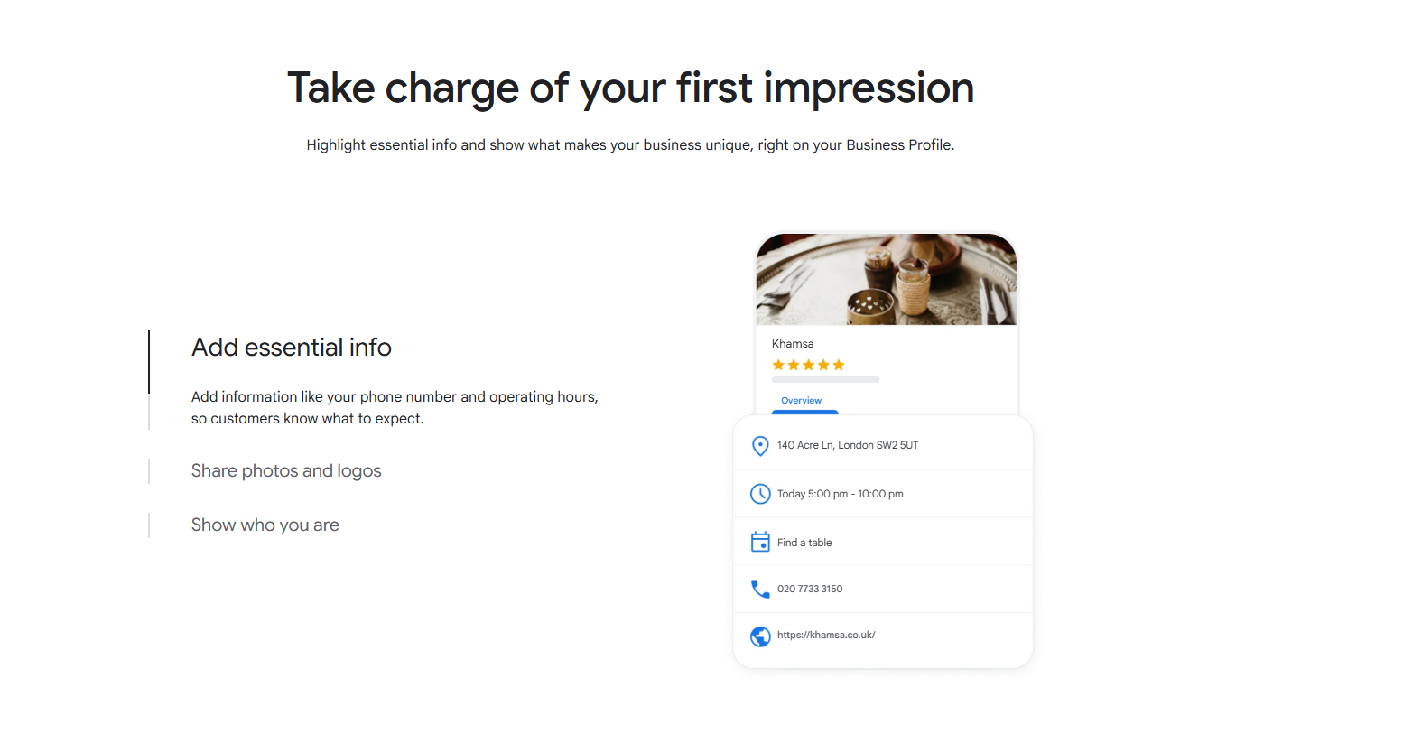Click the phone number and operating hours description

tap(395, 407)
